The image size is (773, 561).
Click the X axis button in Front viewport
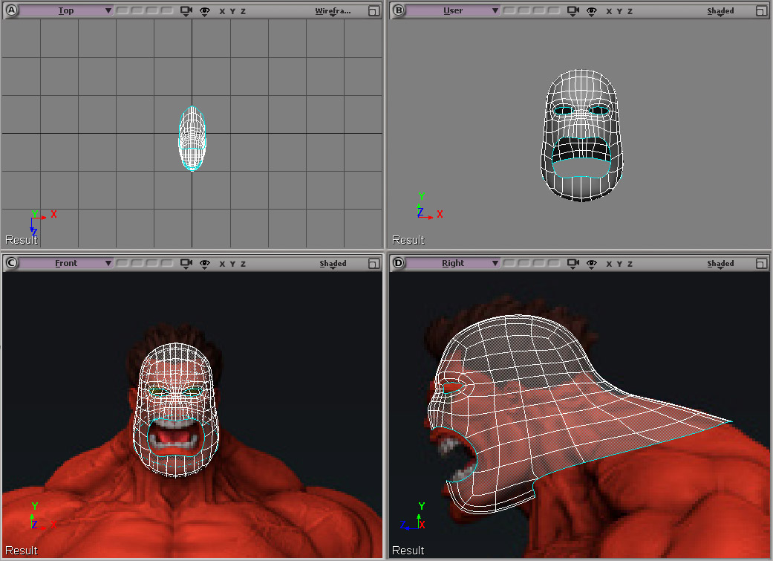point(222,264)
